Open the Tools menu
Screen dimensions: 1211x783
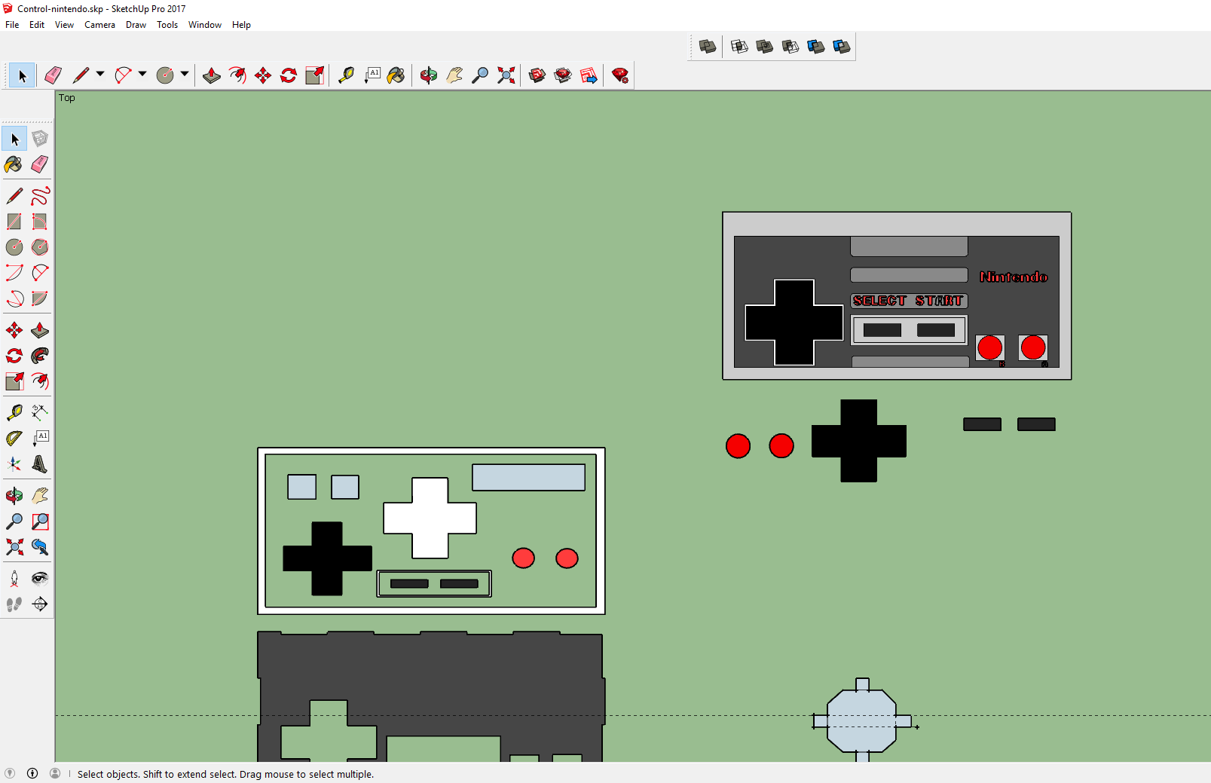167,25
